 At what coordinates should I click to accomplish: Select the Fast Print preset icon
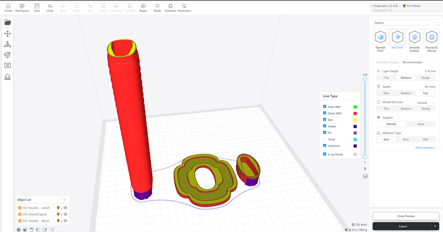point(397,37)
